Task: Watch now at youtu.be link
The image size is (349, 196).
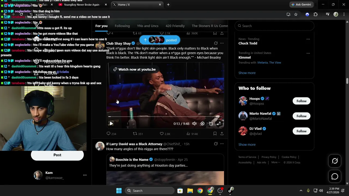Action: pos(134,69)
